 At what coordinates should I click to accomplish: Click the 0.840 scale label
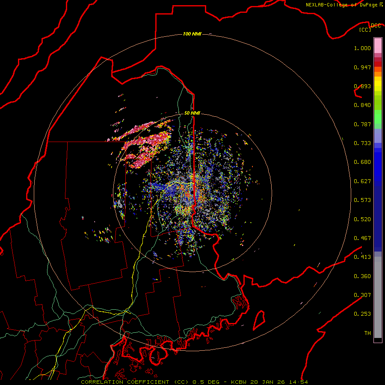tap(362, 105)
